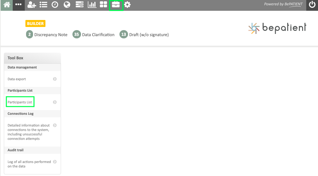This screenshot has height=176, width=318.
Task: Expand the Participants List arrow
Action: (55, 102)
